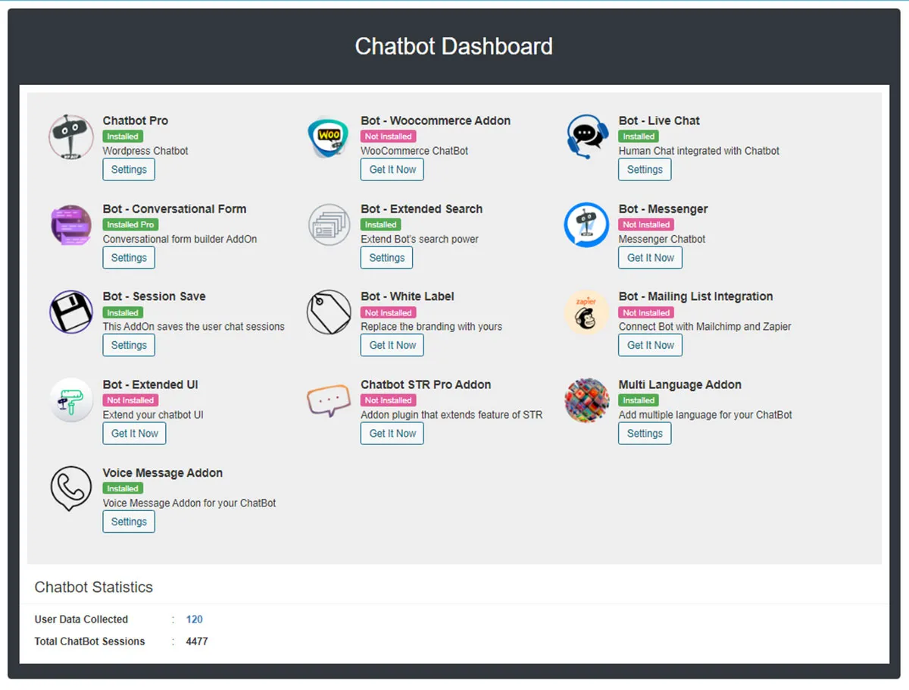909x690 pixels.
Task: Open Chatbot Pro Settings
Action: 129,170
